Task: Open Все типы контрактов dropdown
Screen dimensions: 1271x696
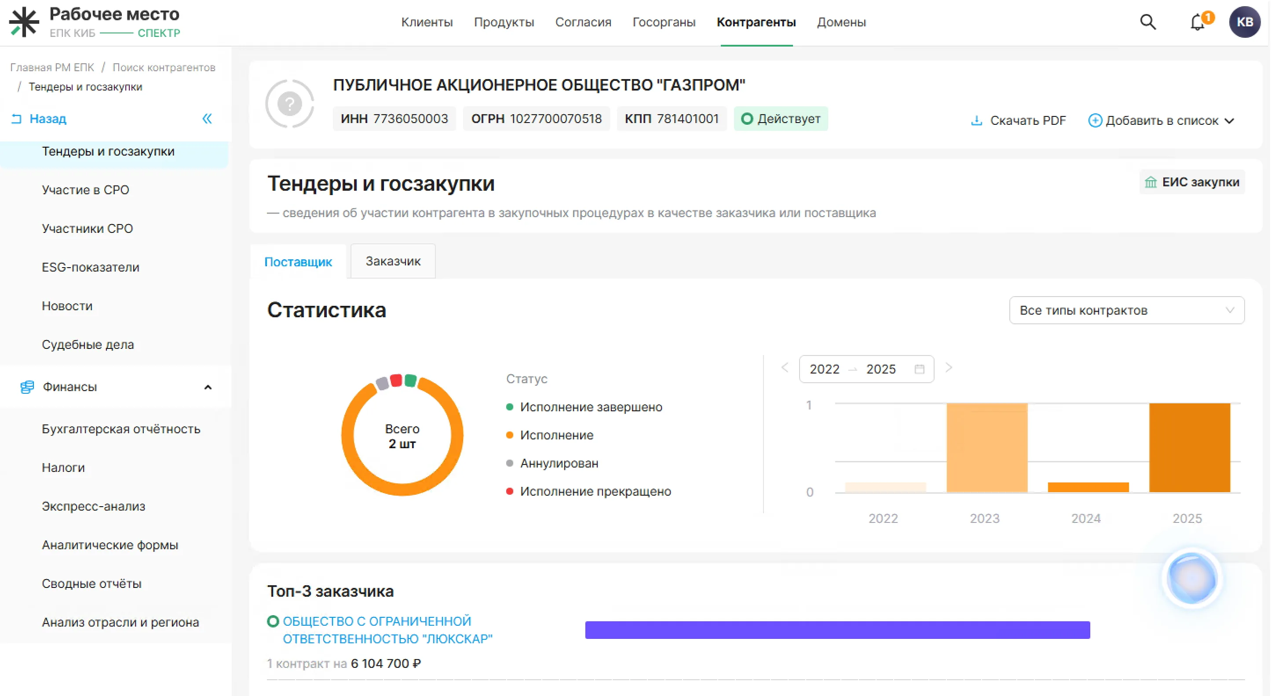Action: [x=1126, y=311]
